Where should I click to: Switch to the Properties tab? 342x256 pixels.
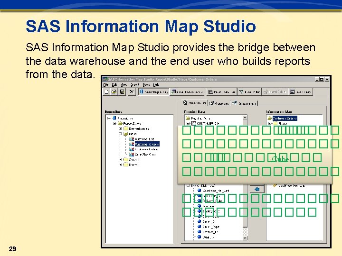point(219,103)
